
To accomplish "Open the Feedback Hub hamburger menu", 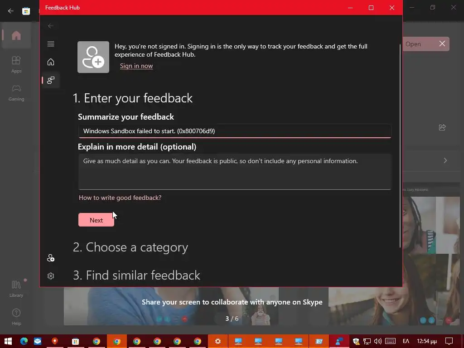I will click(x=51, y=44).
